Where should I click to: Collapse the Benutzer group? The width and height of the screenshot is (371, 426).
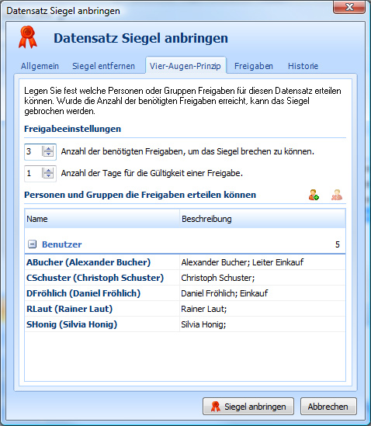pyautogui.click(x=32, y=244)
